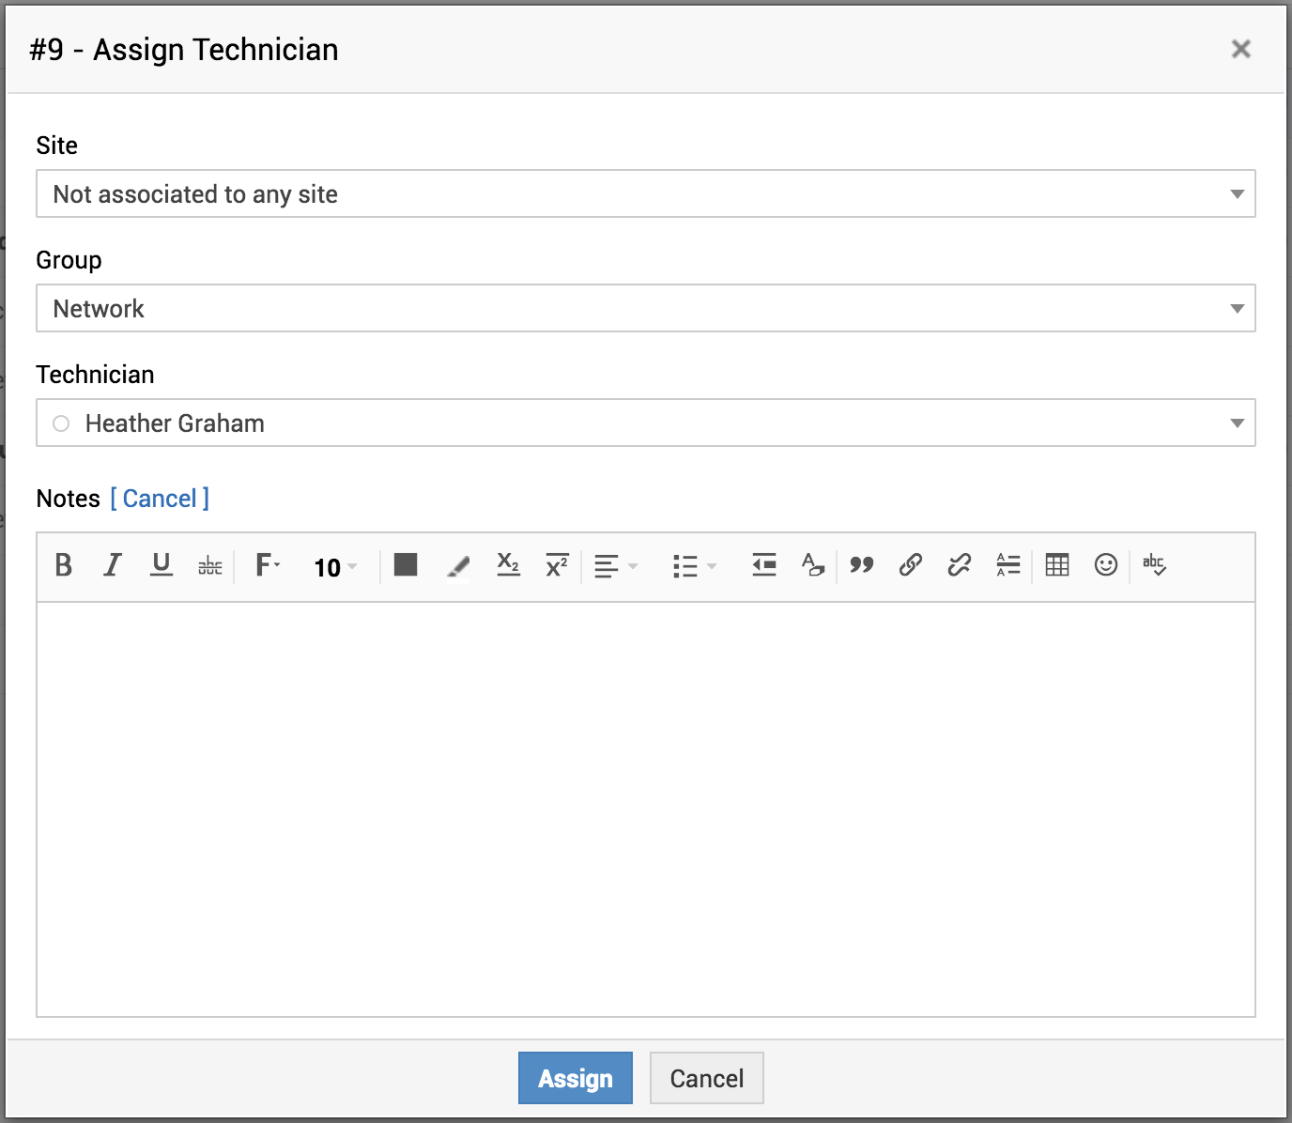
Task: Toggle superscript formatting
Action: pyautogui.click(x=557, y=565)
